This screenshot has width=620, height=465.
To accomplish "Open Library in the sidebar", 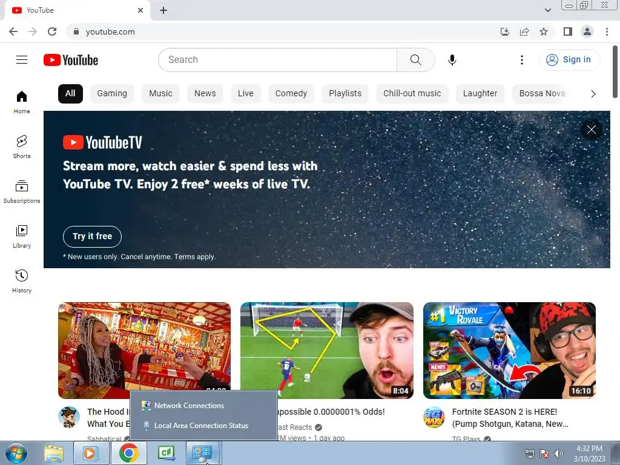I will click(x=22, y=237).
